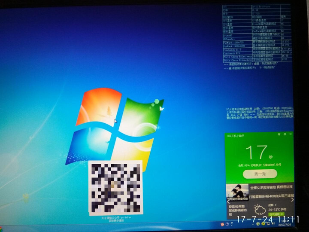Open the volume speaker tray icon
309x232 pixels.
pyautogui.click(x=273, y=223)
